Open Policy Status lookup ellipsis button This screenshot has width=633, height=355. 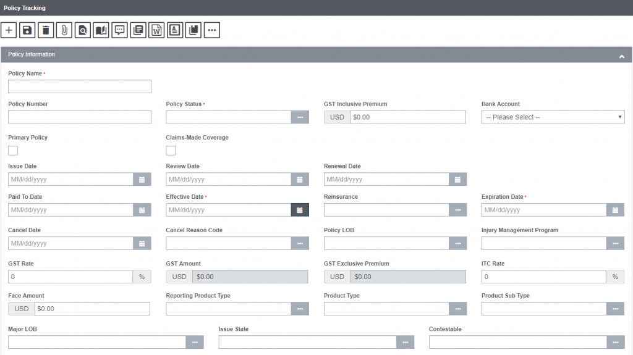pyautogui.click(x=300, y=117)
